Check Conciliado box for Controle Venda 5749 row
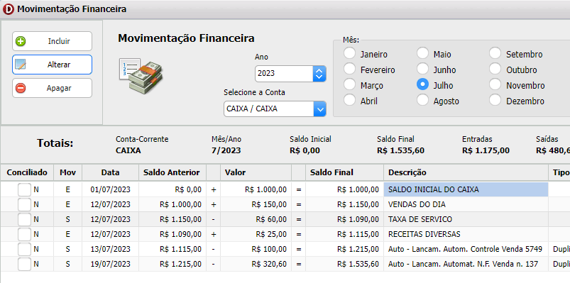The height and width of the screenshot is (283, 570). coord(24,249)
